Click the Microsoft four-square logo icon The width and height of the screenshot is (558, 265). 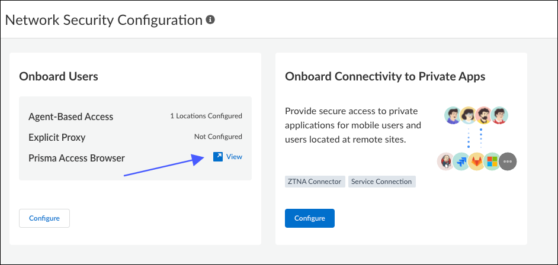pos(492,161)
